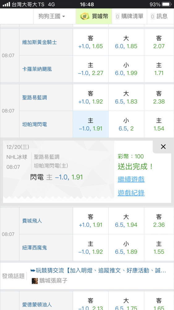Pick 小 6.5, 2 under option
Screen dimensions: 174x310
(x=126, y=125)
